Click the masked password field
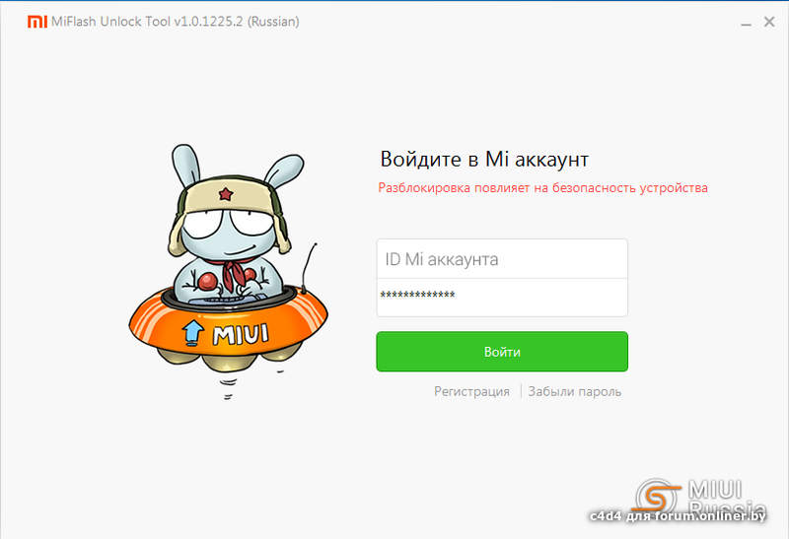 502,298
